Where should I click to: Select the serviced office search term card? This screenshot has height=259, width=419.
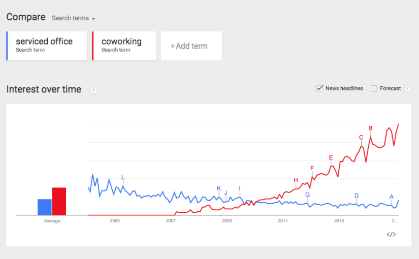pos(47,46)
